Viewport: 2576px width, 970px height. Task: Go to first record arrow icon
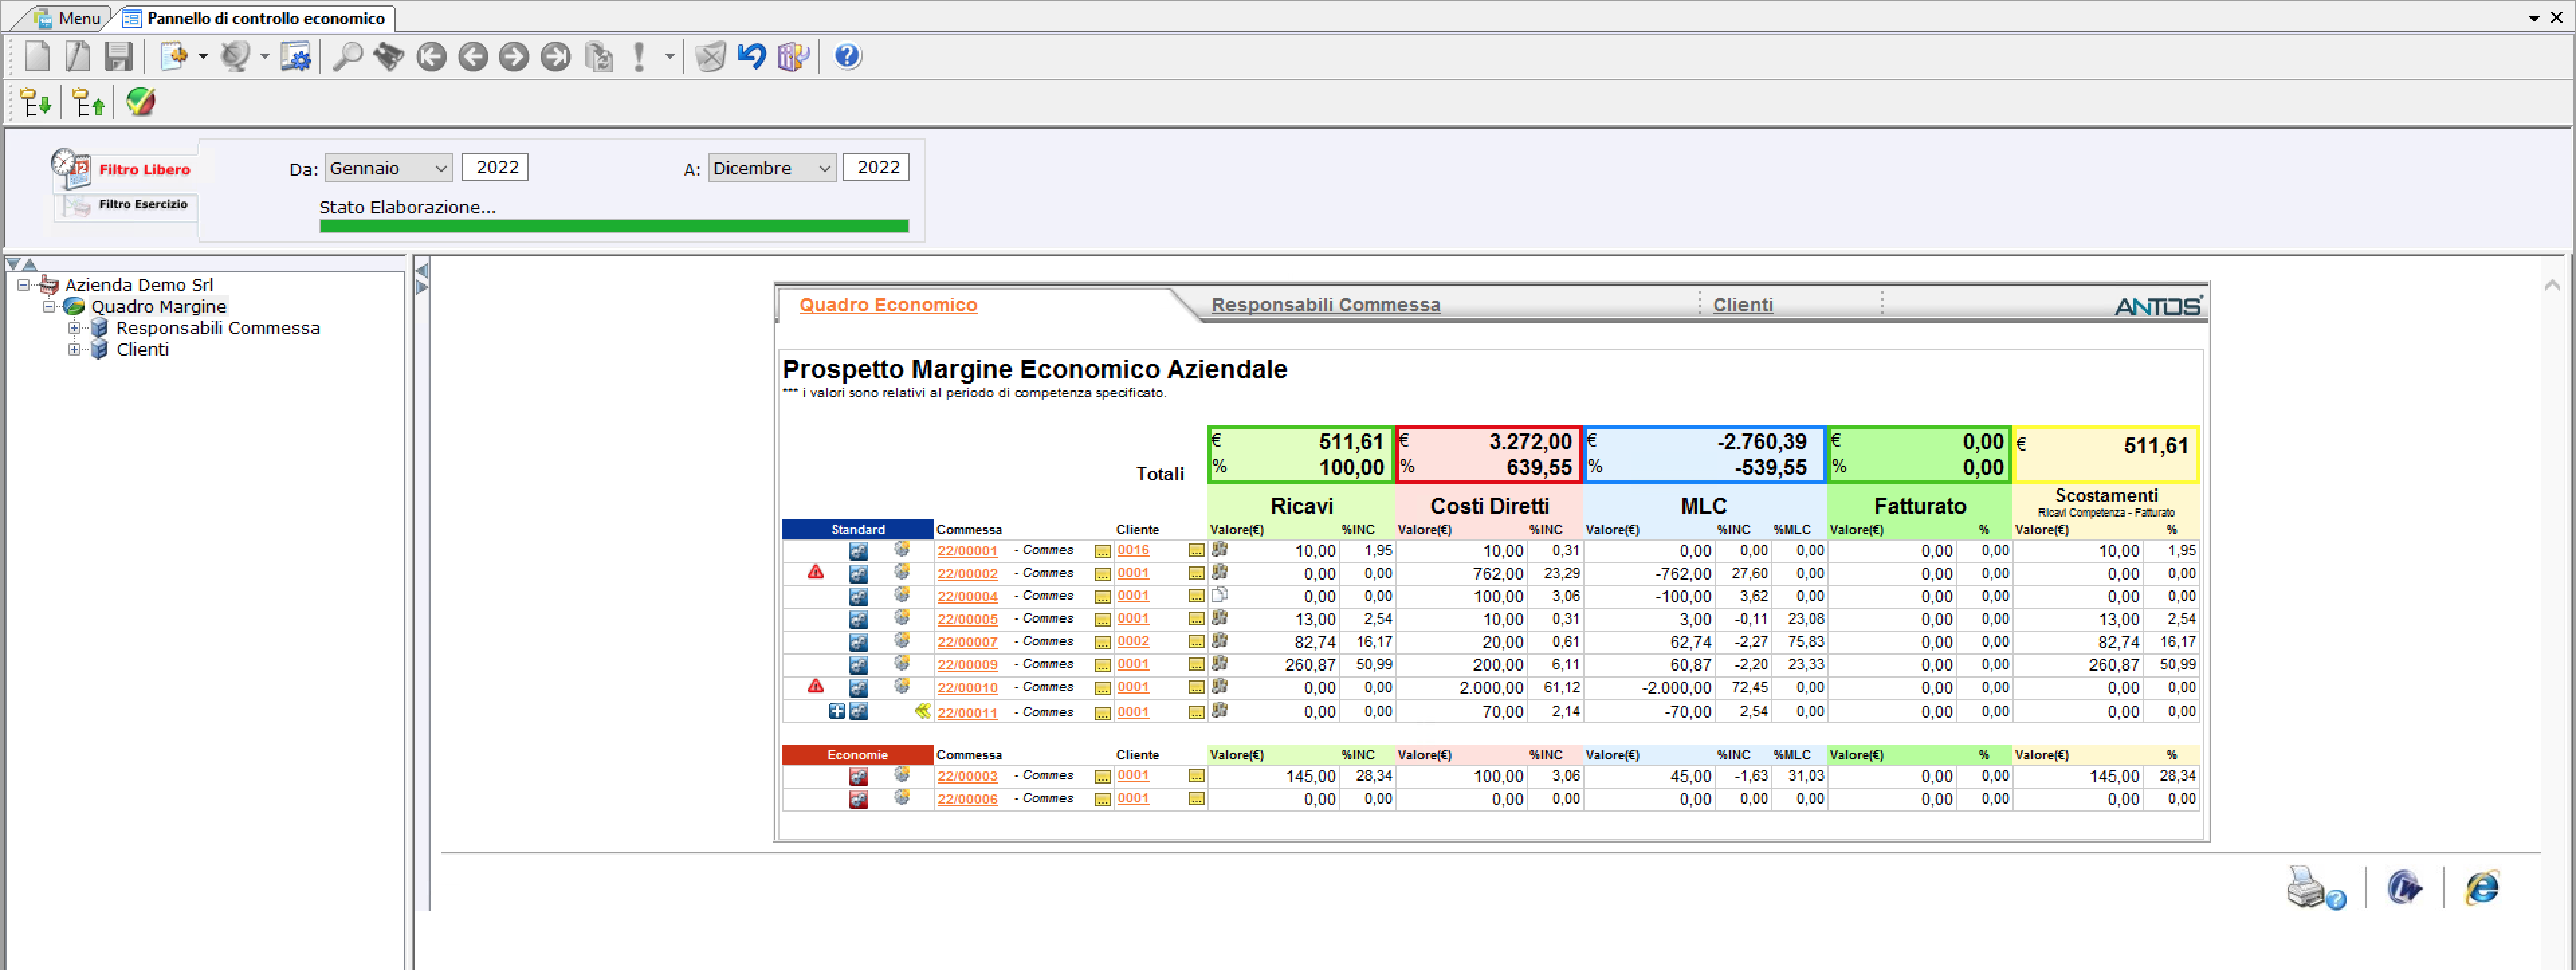(x=431, y=56)
